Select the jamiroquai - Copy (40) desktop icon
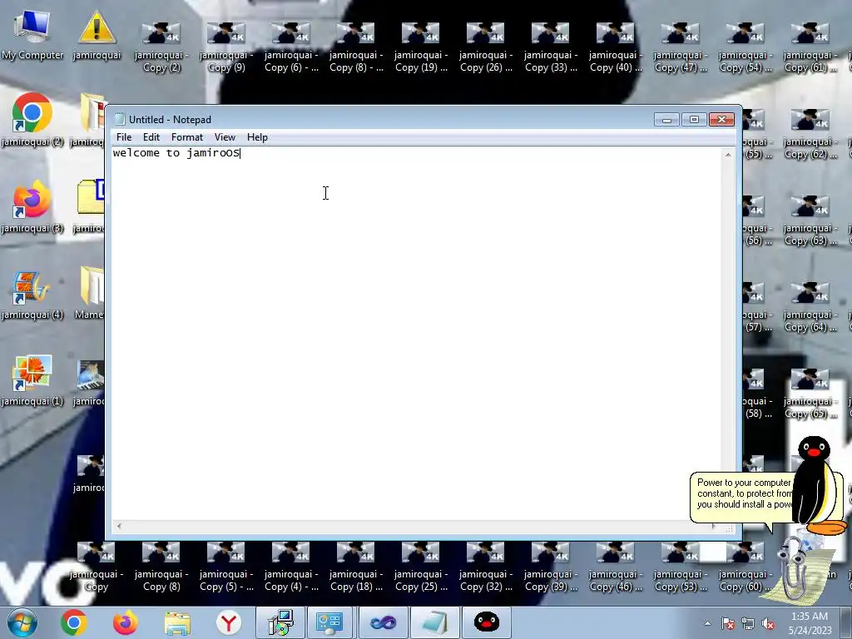 click(x=616, y=47)
